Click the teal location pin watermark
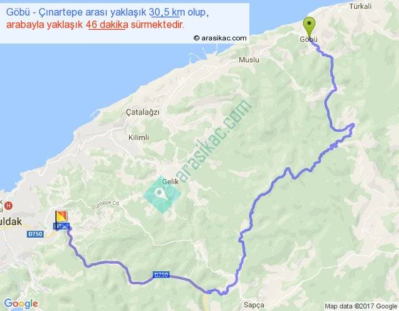This screenshot has width=399, height=311. point(162,195)
